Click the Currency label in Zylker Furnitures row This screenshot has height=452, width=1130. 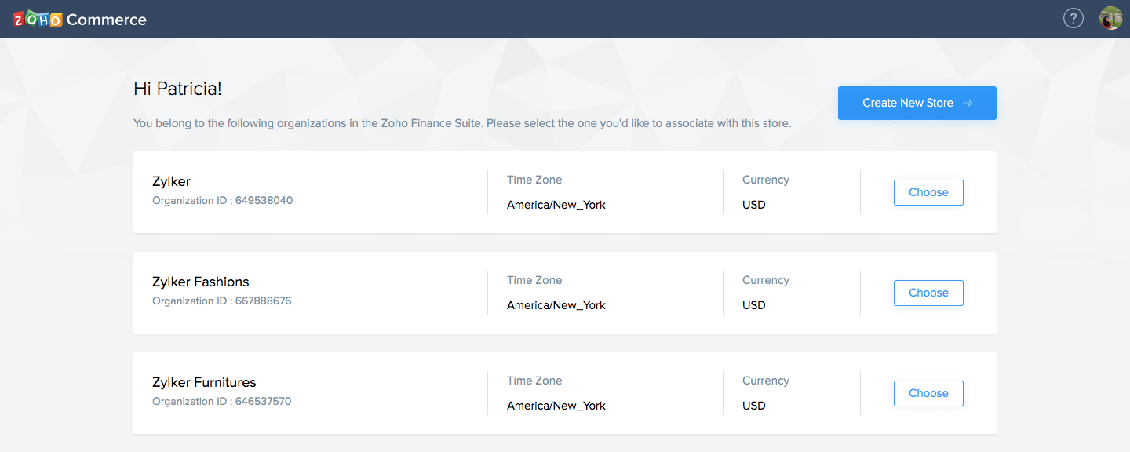[x=765, y=381]
